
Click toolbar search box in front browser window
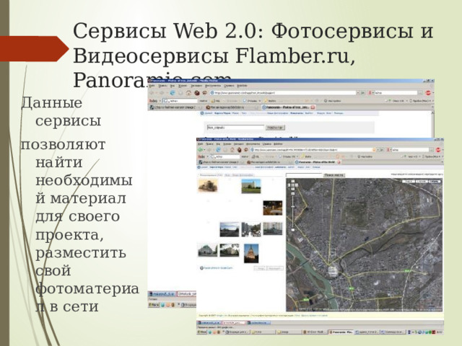(x=410, y=150)
